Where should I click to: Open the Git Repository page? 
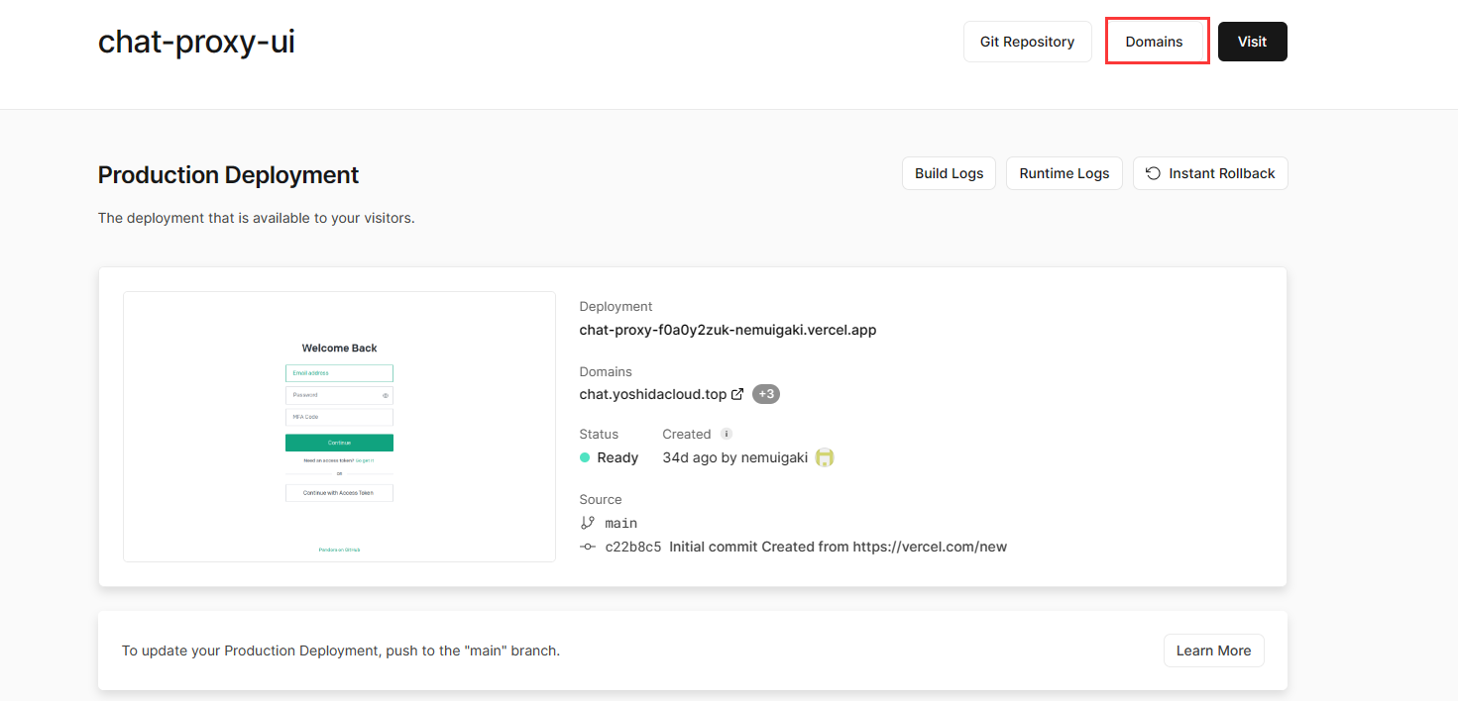[1027, 42]
